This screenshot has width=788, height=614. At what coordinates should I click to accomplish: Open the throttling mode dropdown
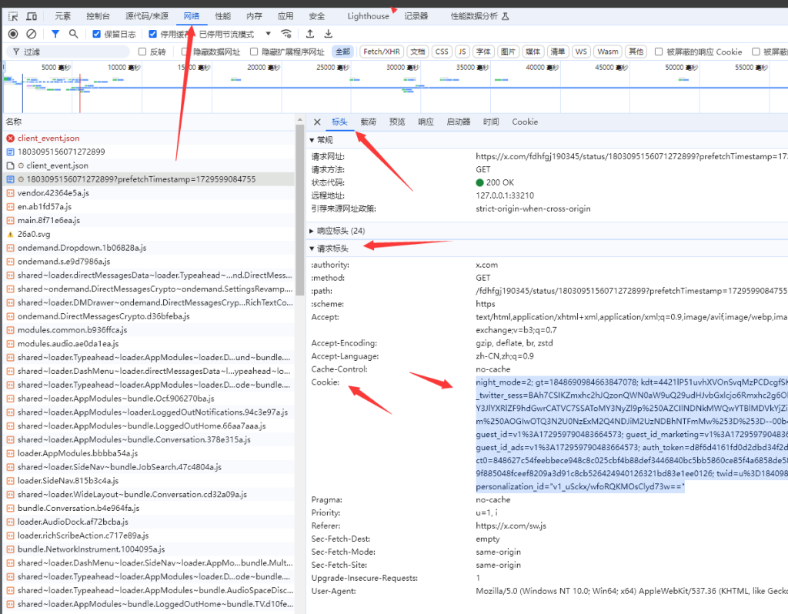point(269,34)
